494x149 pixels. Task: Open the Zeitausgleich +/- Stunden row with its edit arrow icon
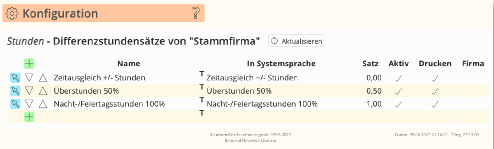15,78
